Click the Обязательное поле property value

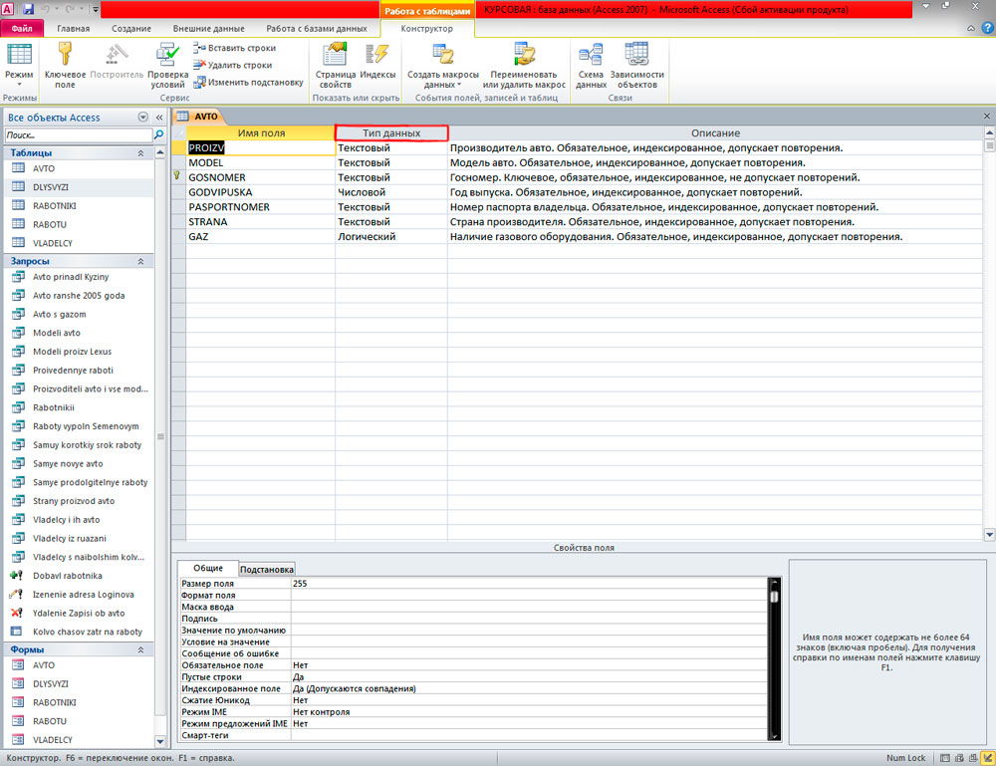click(x=529, y=665)
